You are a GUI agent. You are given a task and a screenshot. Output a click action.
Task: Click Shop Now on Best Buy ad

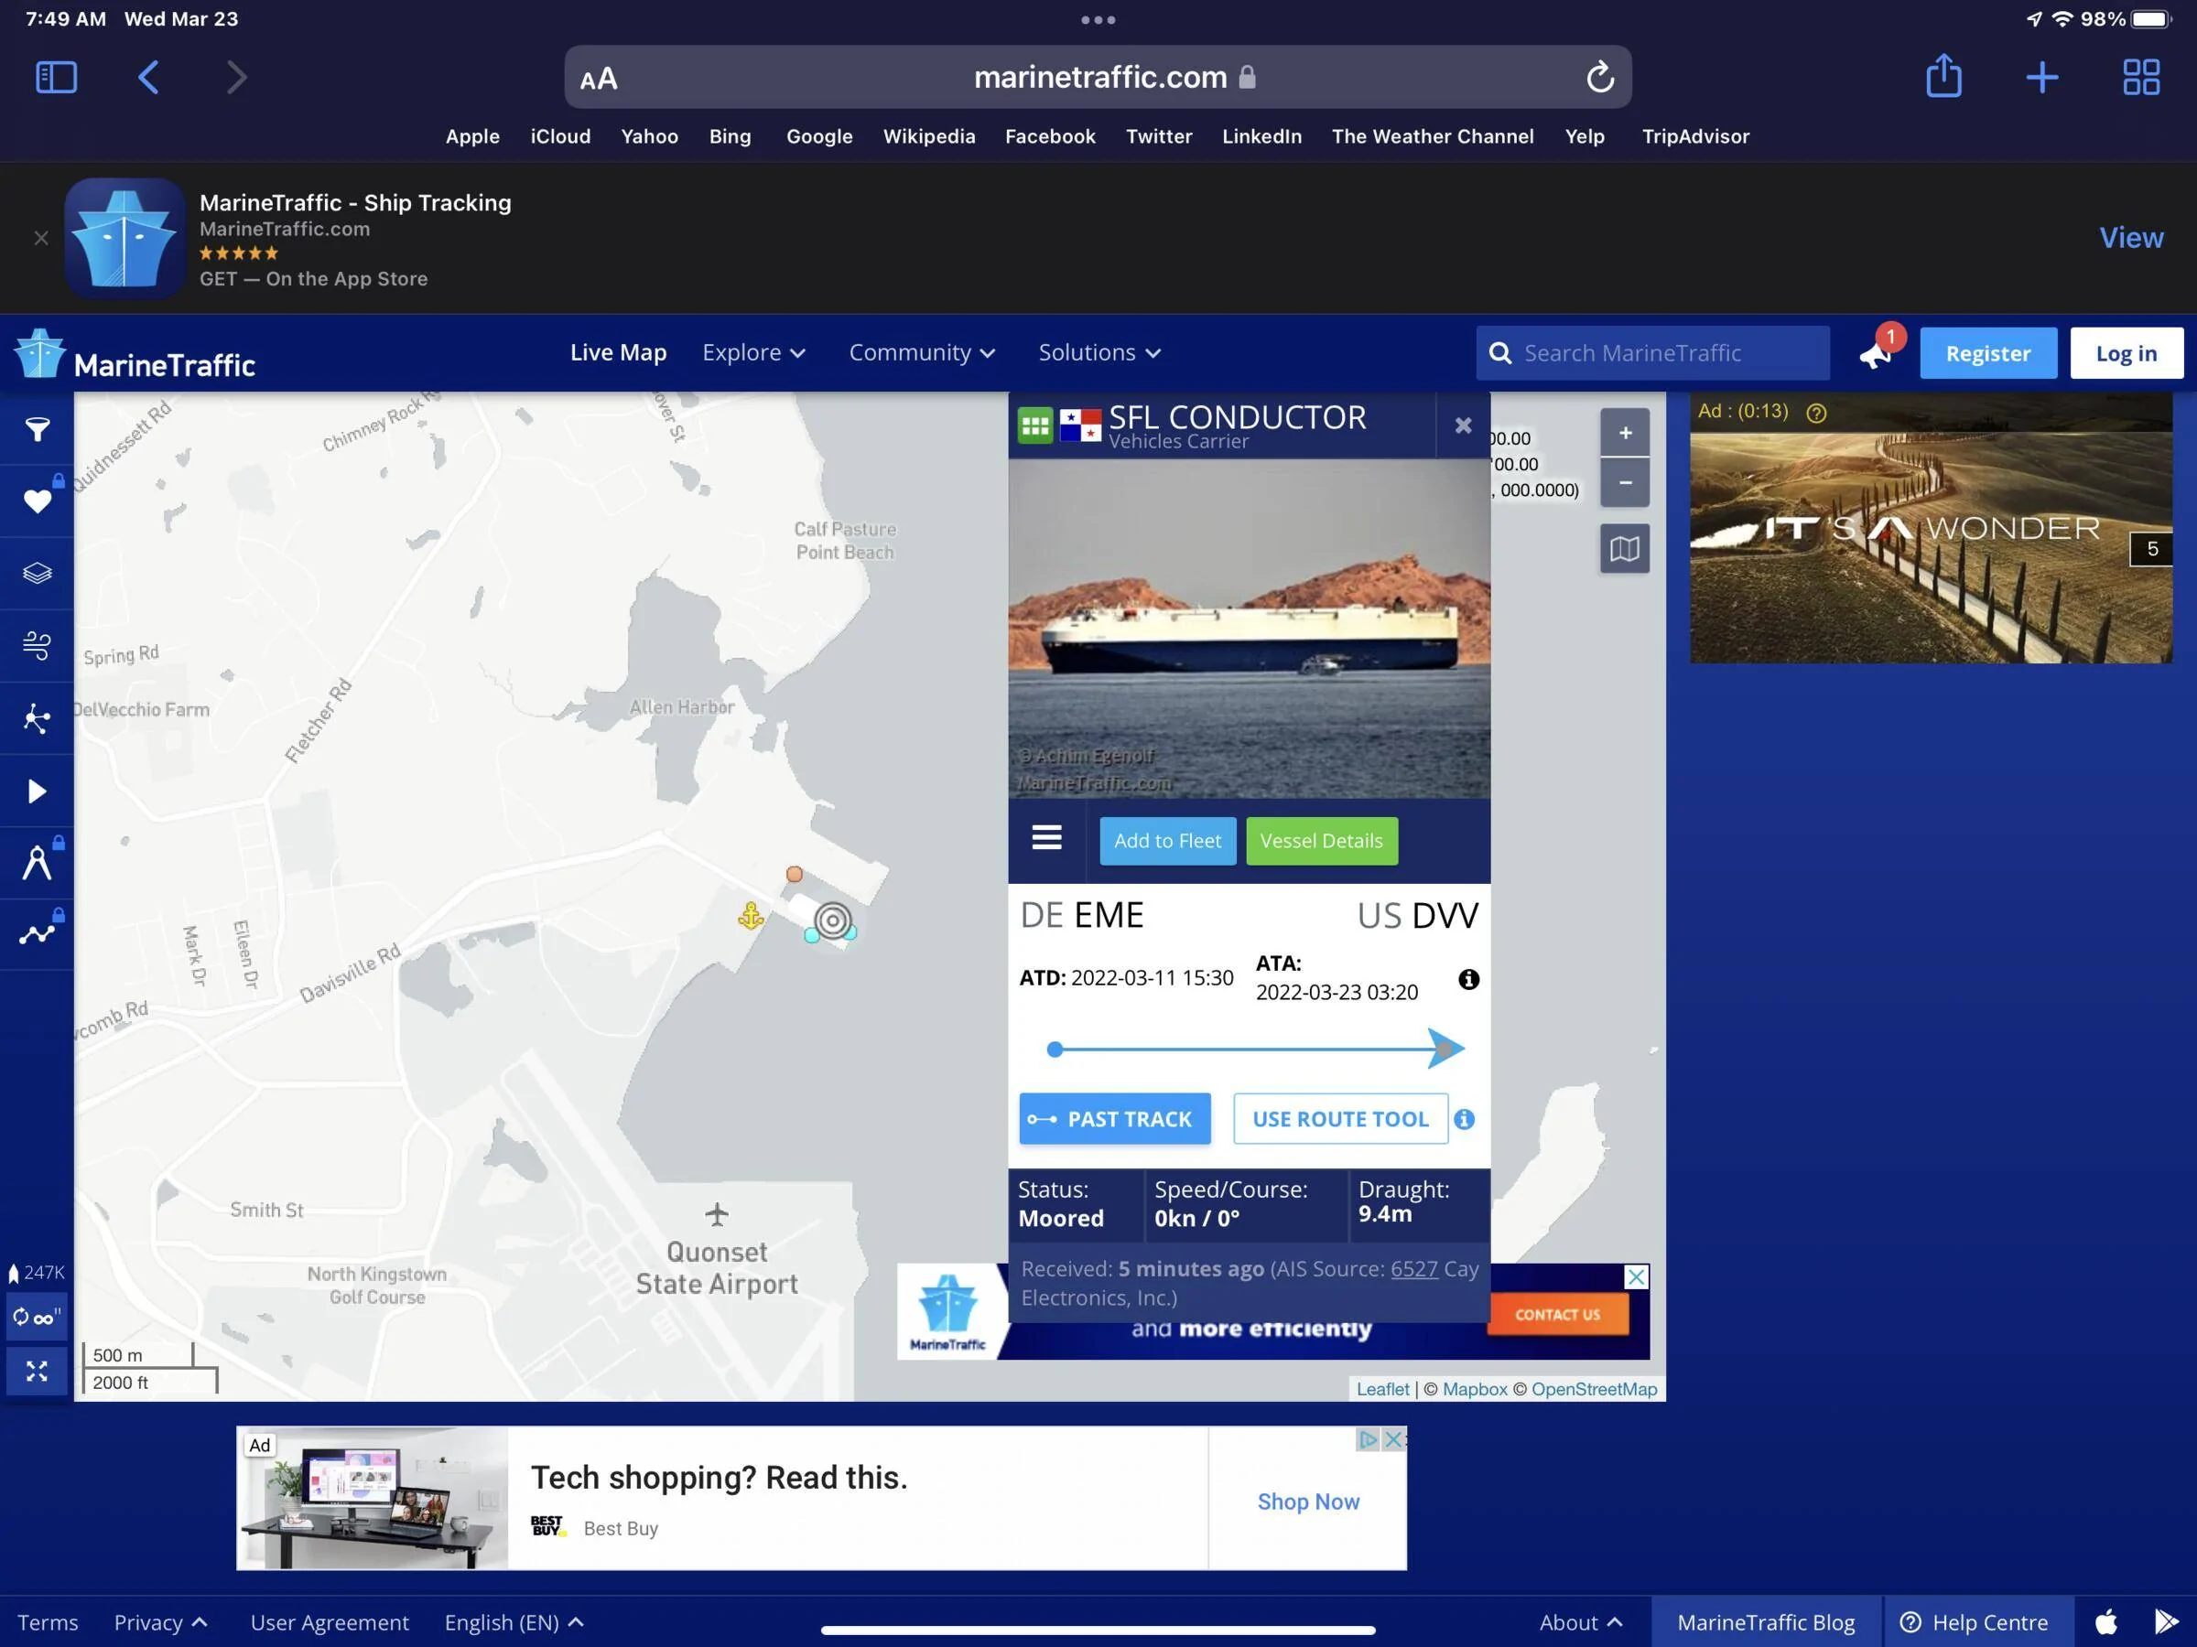click(x=1308, y=1502)
